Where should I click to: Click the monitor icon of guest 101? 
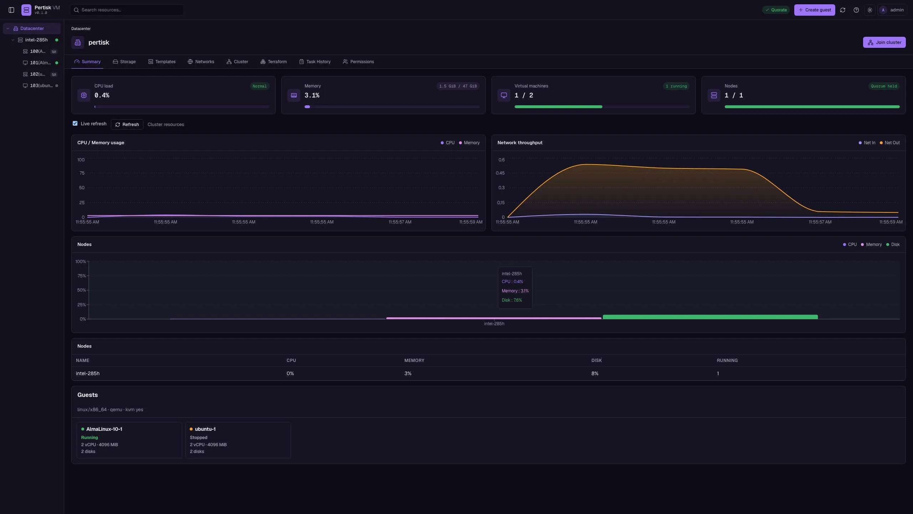25,63
